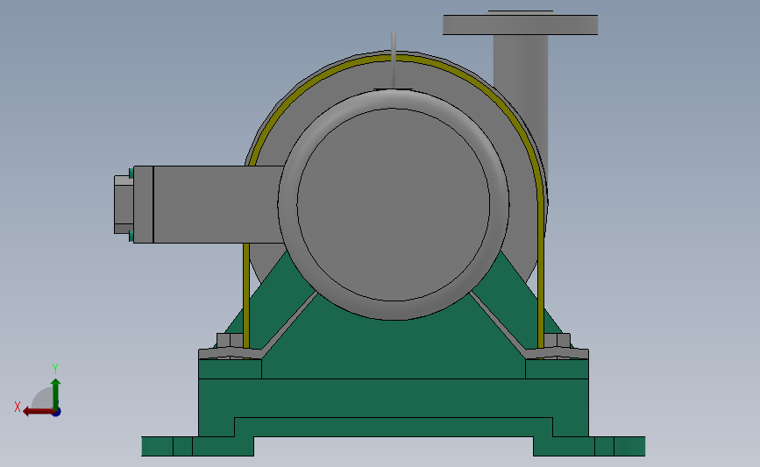The height and width of the screenshot is (467, 760).
Task: Select the thin vertical rod on top of housing
Action: 393,59
